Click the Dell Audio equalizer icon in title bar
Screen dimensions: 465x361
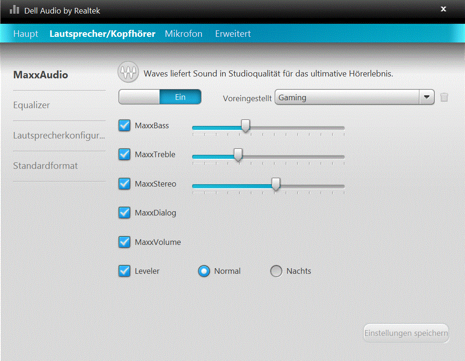14,10
